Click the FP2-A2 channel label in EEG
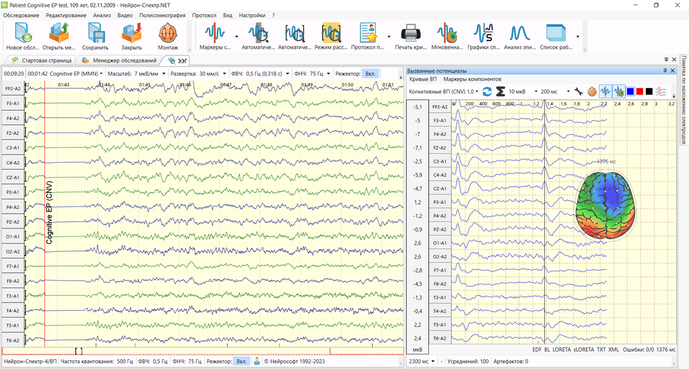The width and height of the screenshot is (689, 369). point(13,89)
